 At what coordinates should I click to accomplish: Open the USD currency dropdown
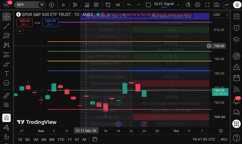221,15
